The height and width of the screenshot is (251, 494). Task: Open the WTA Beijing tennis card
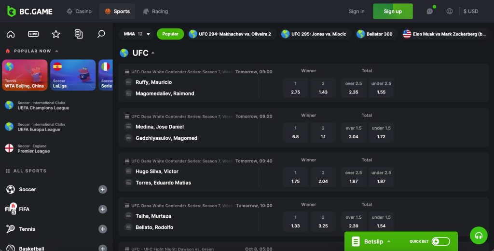[25, 75]
